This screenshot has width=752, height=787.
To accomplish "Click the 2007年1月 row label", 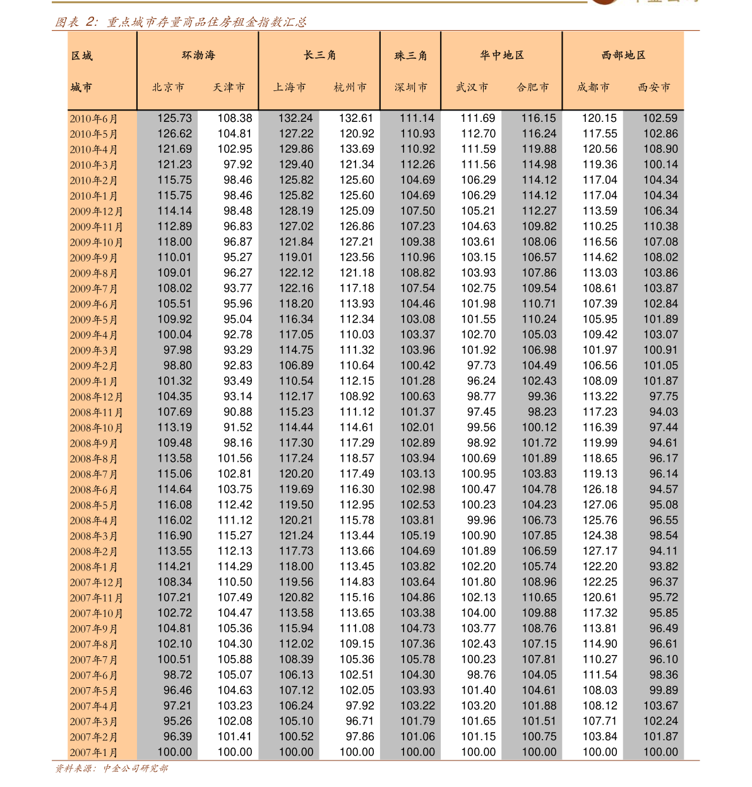I will (x=93, y=753).
